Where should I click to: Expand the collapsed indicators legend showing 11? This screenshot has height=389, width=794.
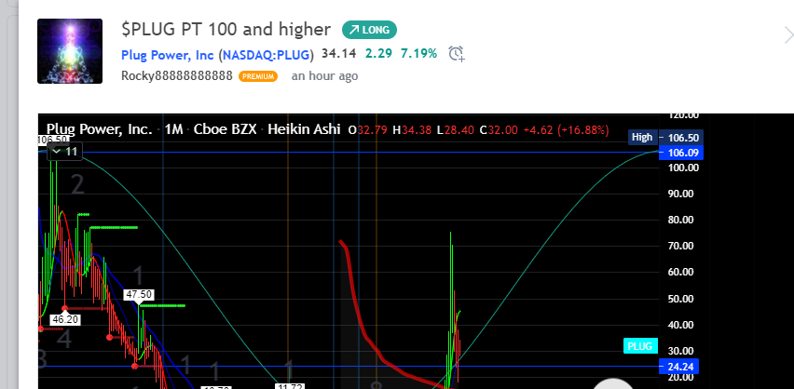64,152
